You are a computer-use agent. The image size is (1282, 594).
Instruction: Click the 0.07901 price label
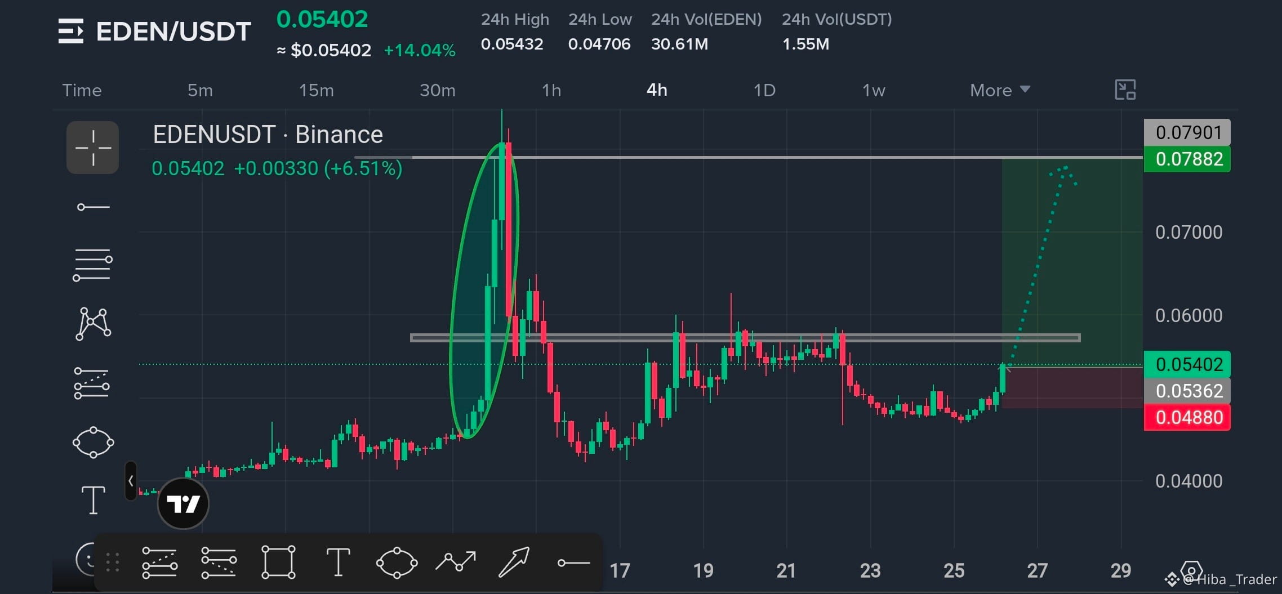coord(1187,132)
